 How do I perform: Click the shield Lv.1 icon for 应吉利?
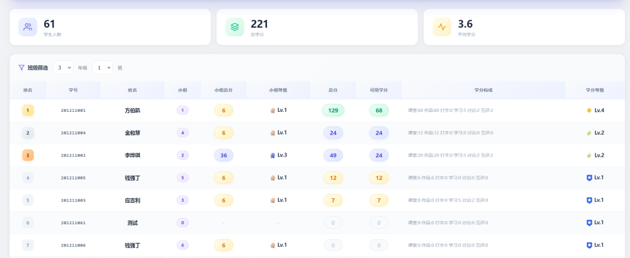tap(589, 200)
